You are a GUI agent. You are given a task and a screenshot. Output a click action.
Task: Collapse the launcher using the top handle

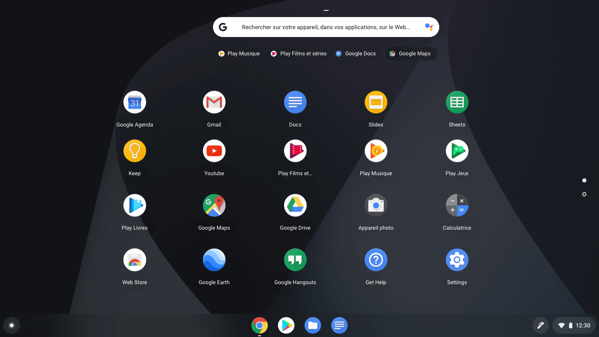coord(326,10)
